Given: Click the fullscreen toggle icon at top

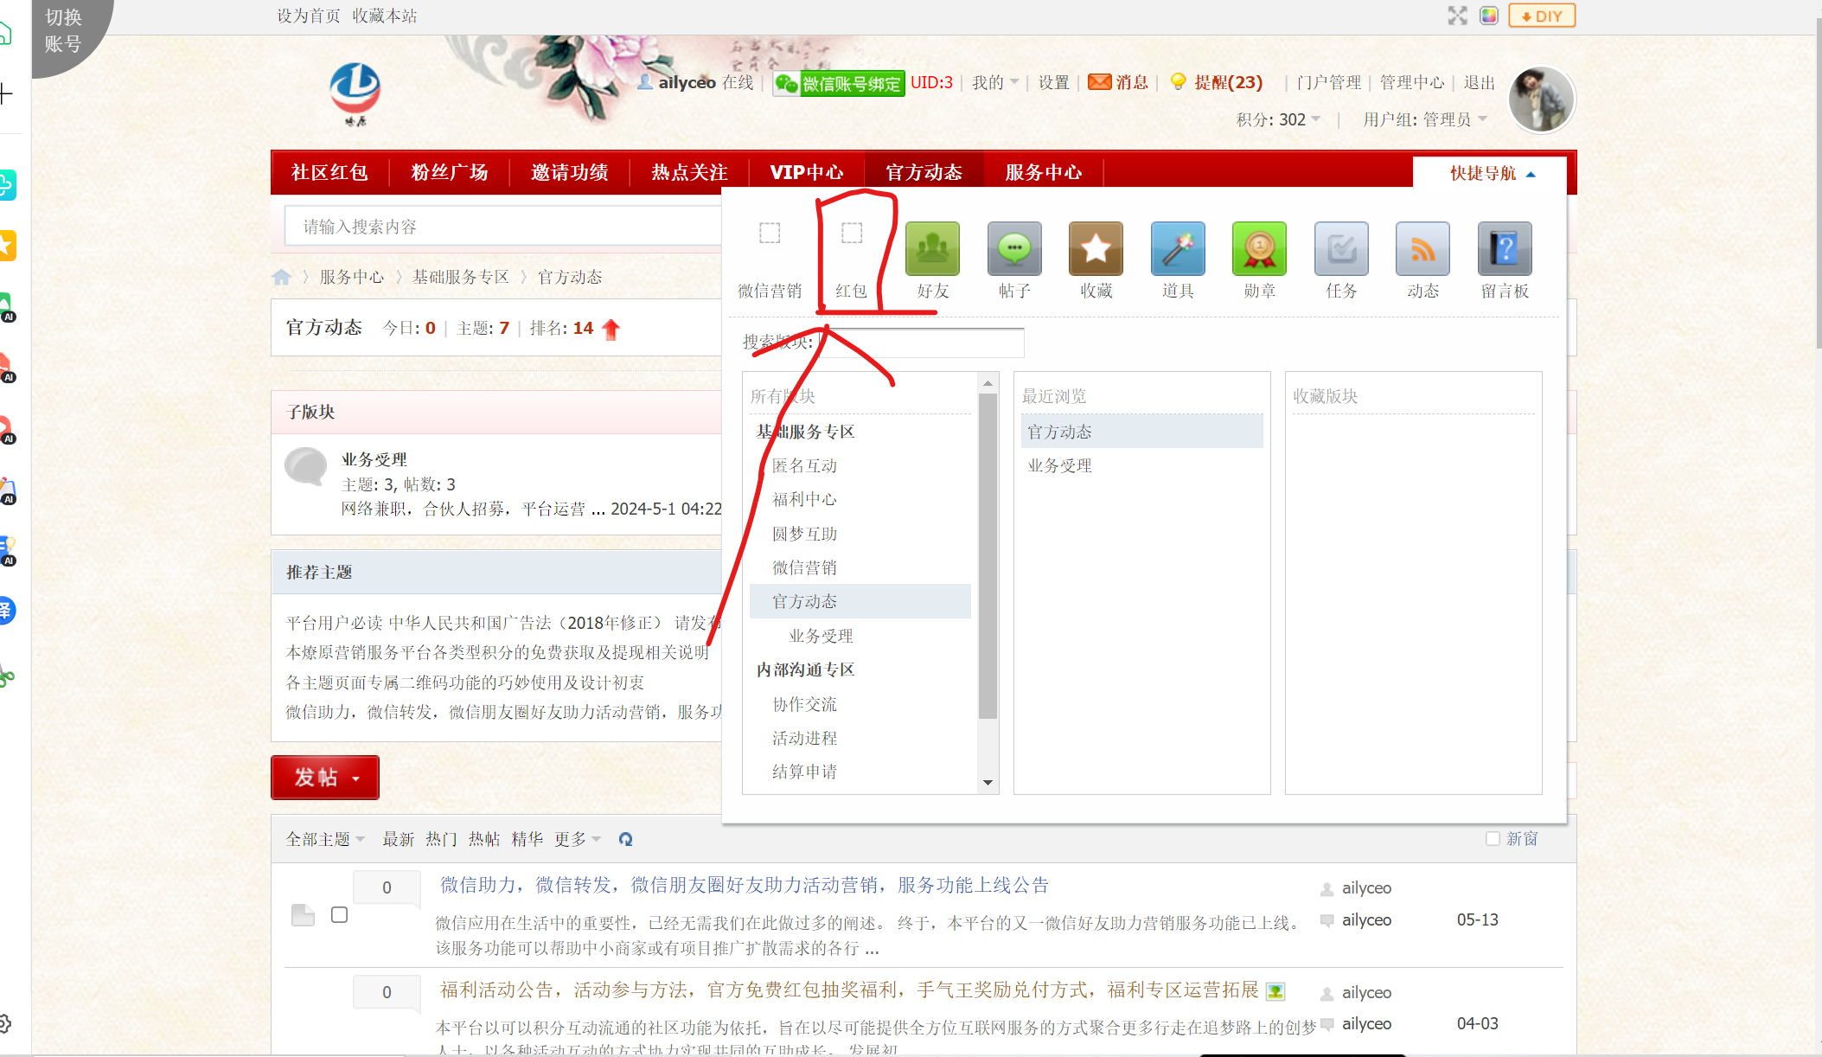Looking at the screenshot, I should [x=1458, y=16].
